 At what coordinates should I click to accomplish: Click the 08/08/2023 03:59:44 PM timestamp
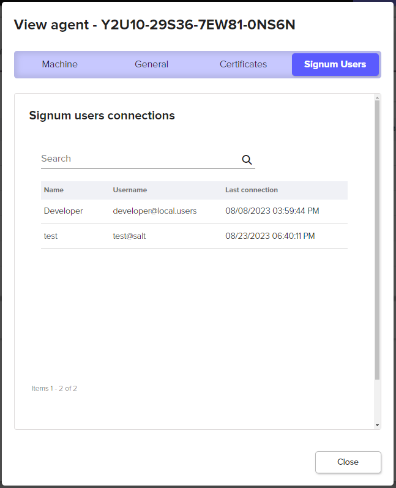click(272, 211)
